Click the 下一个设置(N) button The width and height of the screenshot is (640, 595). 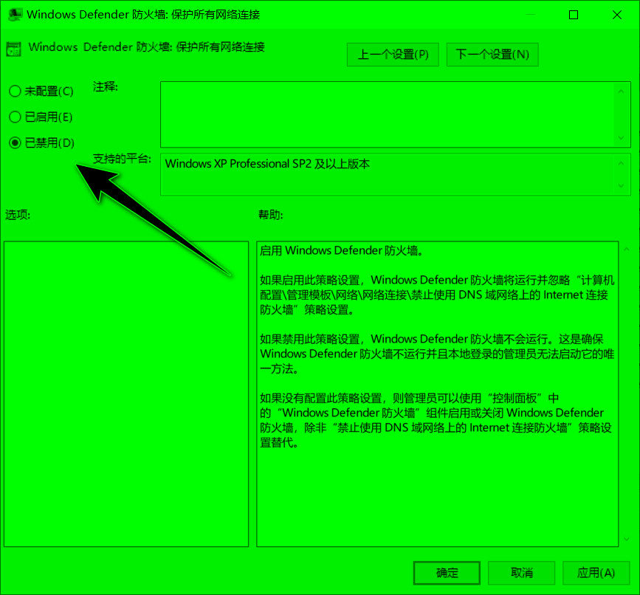[492, 55]
